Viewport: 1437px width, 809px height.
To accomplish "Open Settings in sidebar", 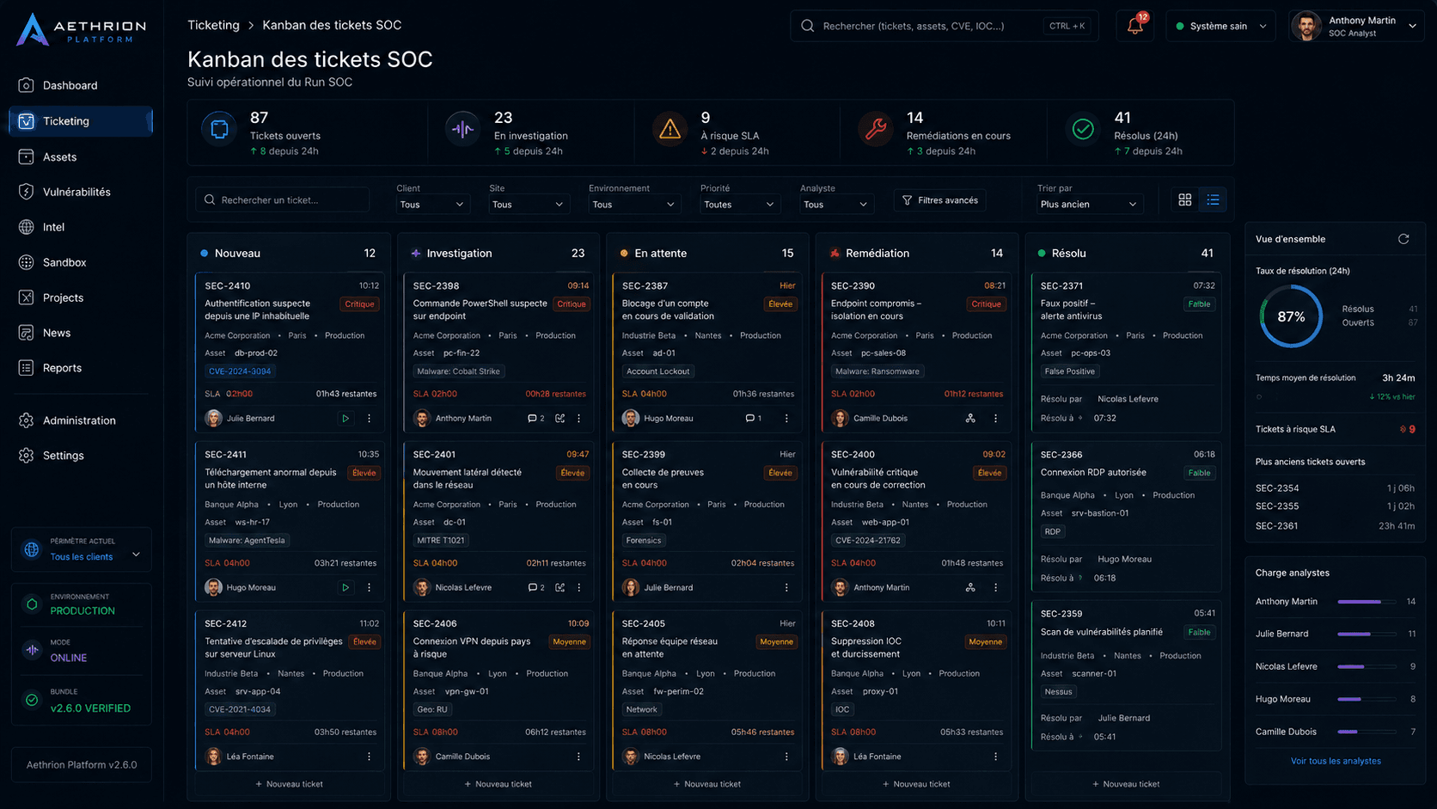I will coord(81,456).
